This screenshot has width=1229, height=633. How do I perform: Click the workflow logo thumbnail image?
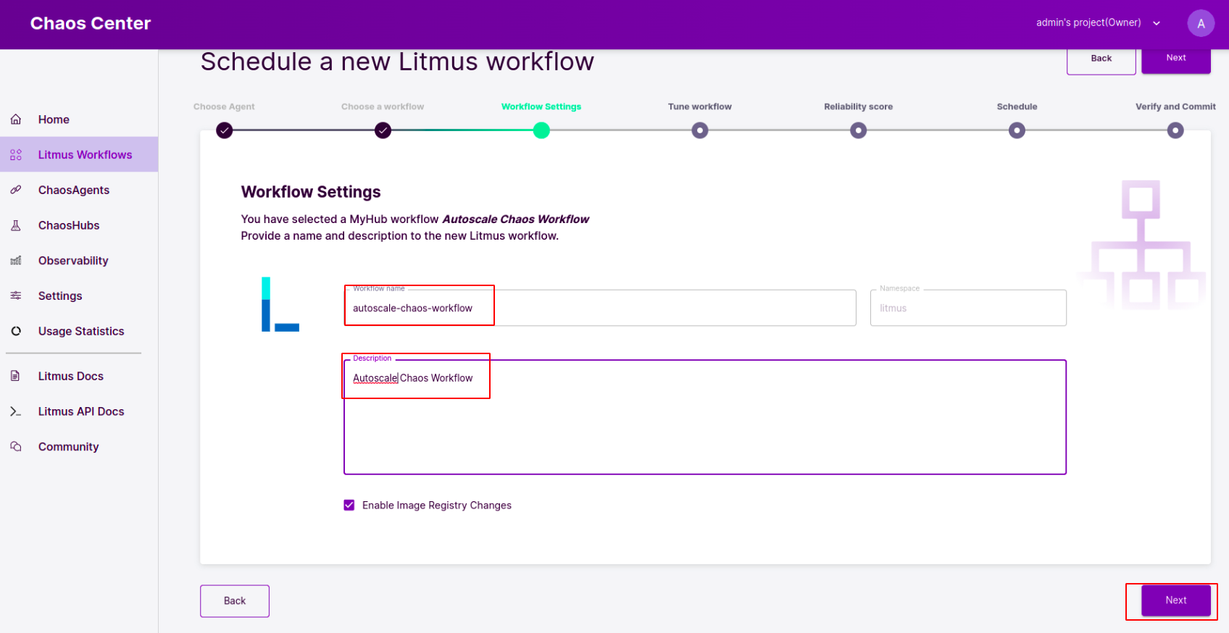click(280, 304)
